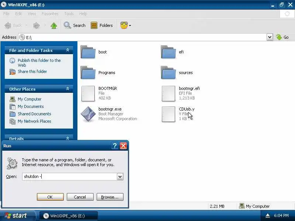Close the Run dialog with red X

(124, 145)
